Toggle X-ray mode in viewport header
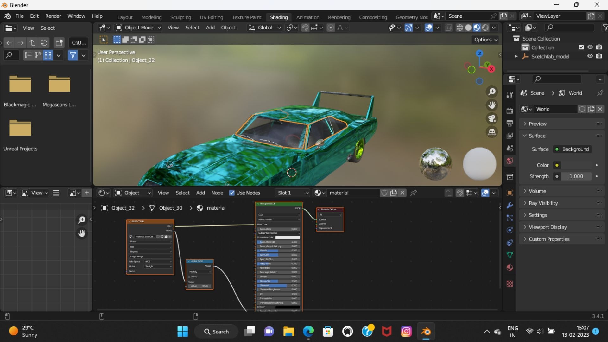 pyautogui.click(x=448, y=28)
